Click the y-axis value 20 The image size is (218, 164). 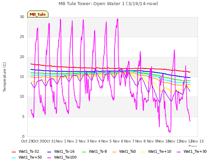22,57
